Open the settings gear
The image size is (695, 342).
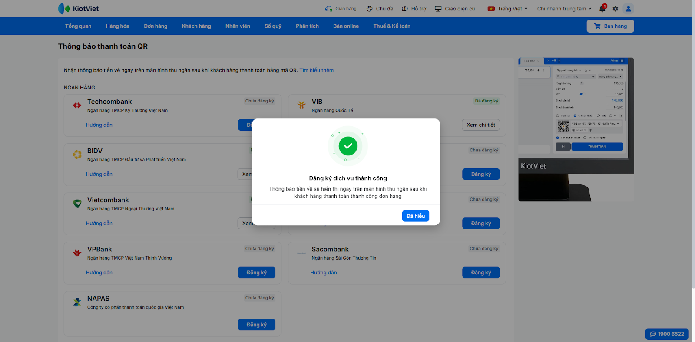coord(615,9)
